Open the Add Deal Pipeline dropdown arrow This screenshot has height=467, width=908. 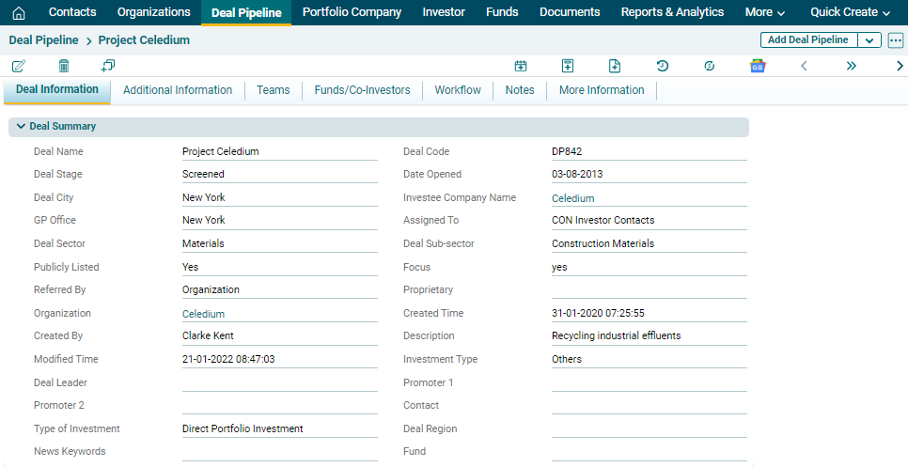[869, 40]
